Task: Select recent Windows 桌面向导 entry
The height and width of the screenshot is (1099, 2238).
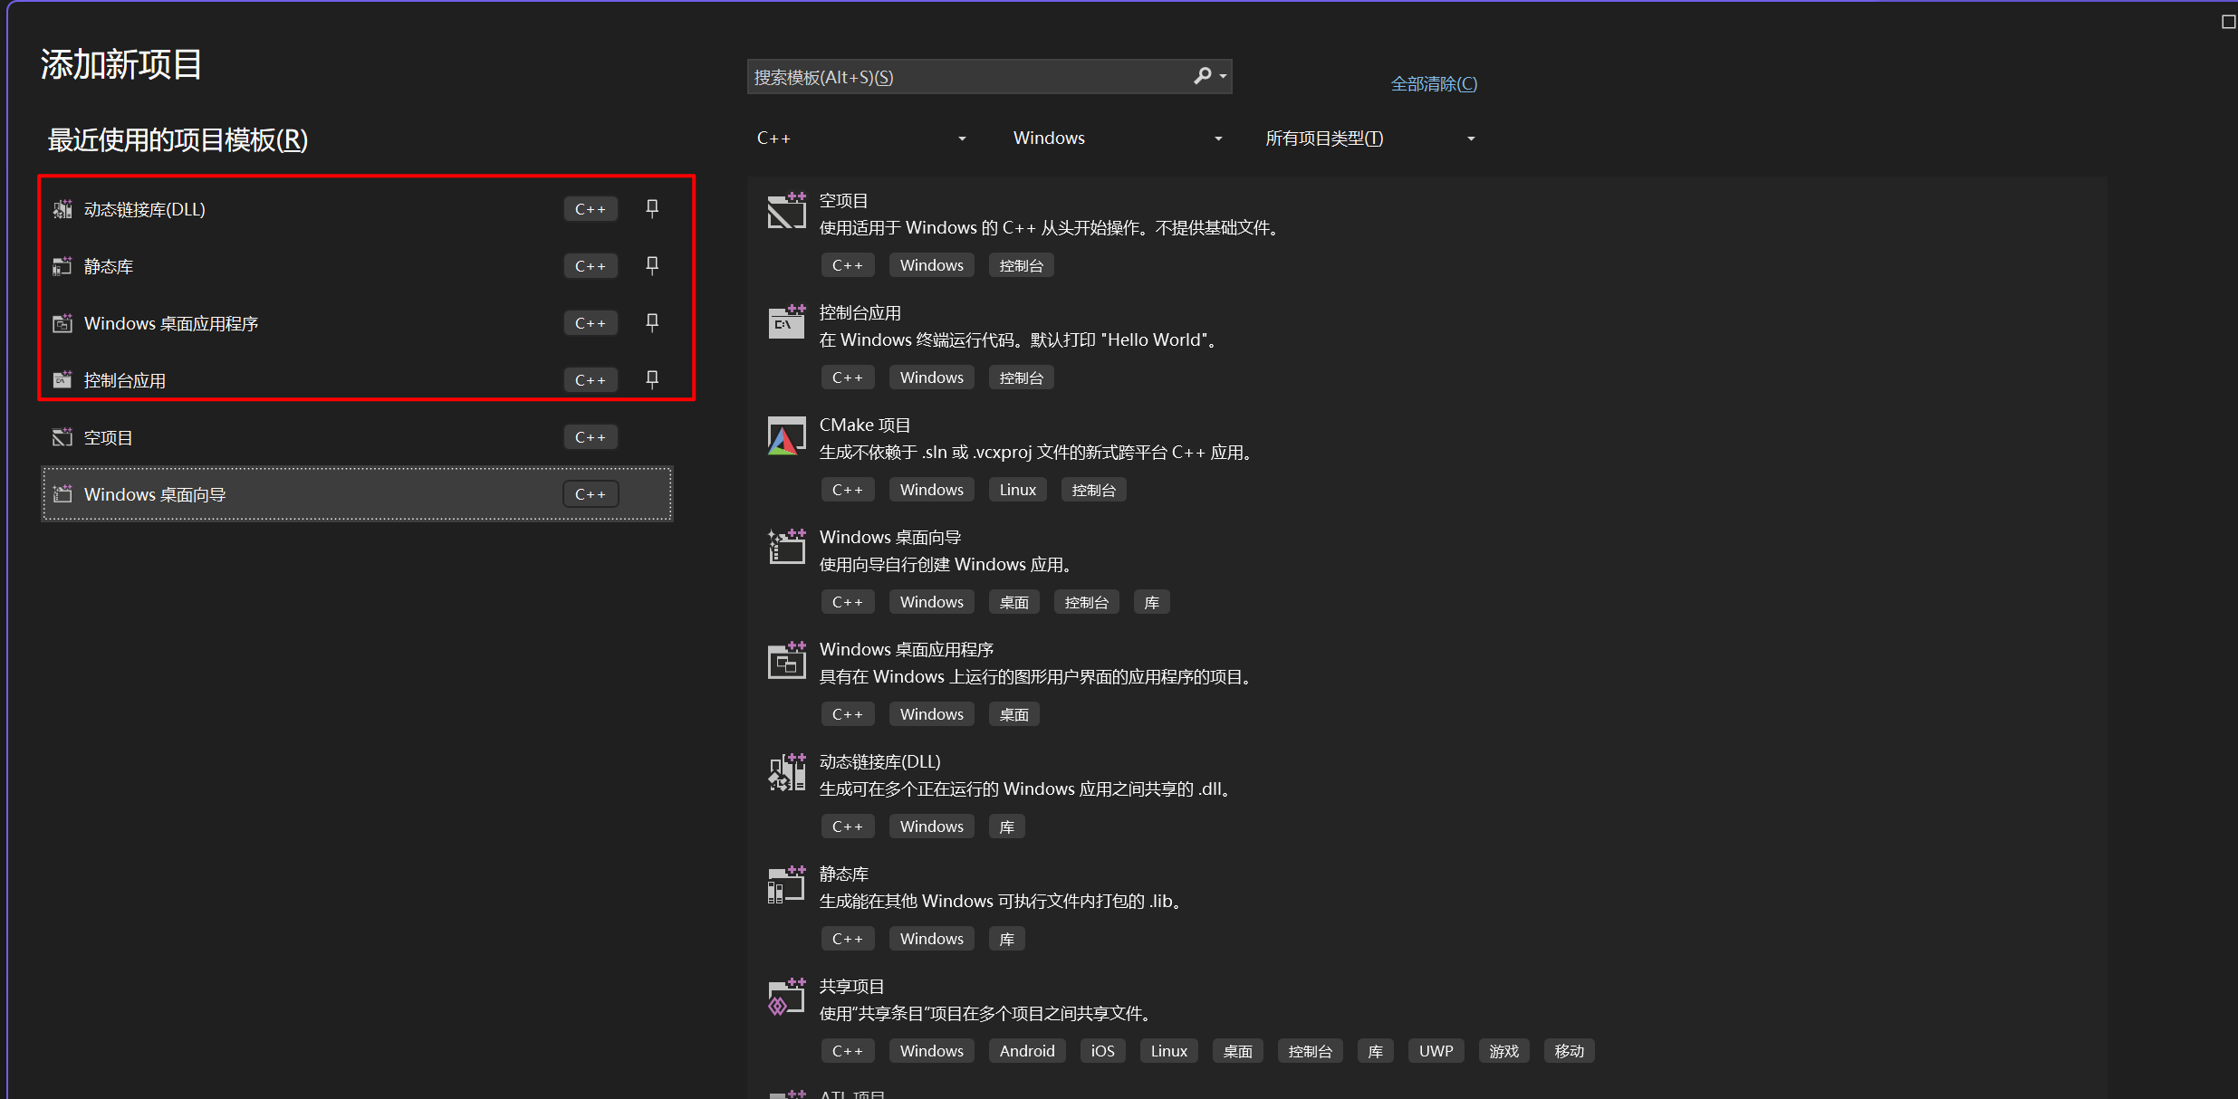Action: pos(155,495)
